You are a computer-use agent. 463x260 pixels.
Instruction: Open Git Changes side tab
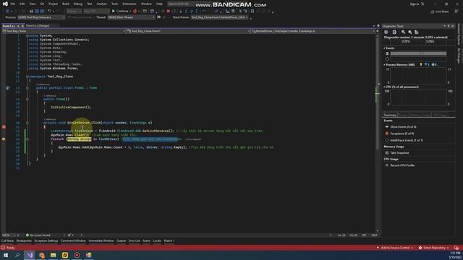tap(459, 56)
